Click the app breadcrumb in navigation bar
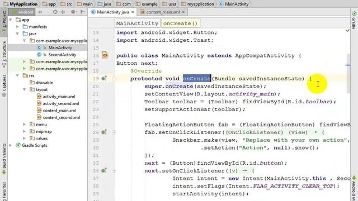 [49, 4]
